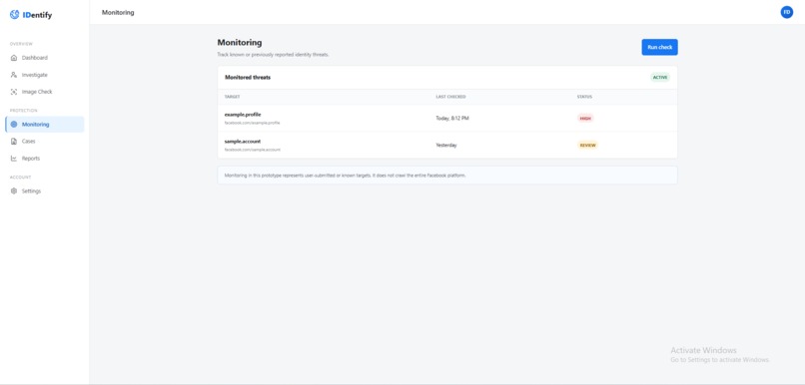Click the Monitoring page heading

[240, 43]
